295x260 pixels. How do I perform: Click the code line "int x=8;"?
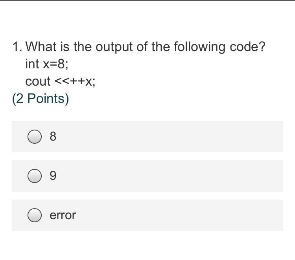coord(47,64)
